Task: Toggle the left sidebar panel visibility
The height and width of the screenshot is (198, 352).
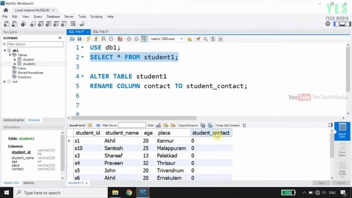Action: [x=336, y=24]
